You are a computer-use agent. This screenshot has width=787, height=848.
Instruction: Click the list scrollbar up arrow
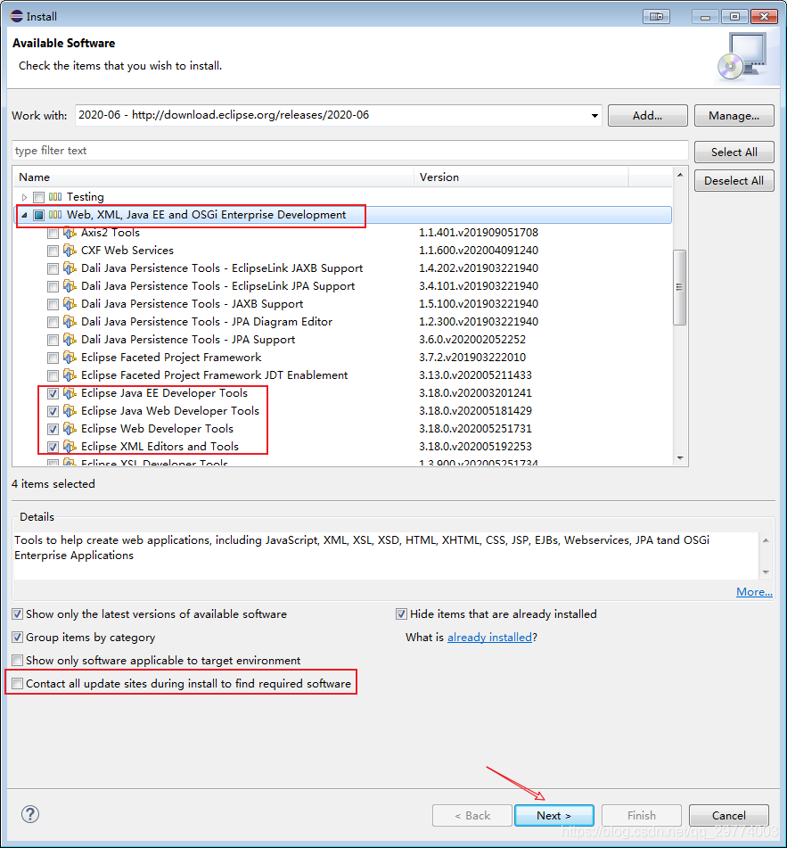pos(680,175)
